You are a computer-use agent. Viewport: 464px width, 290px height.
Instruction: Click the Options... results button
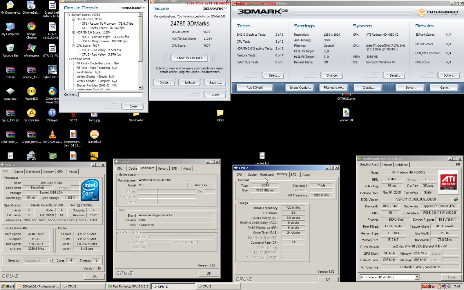(x=450, y=75)
